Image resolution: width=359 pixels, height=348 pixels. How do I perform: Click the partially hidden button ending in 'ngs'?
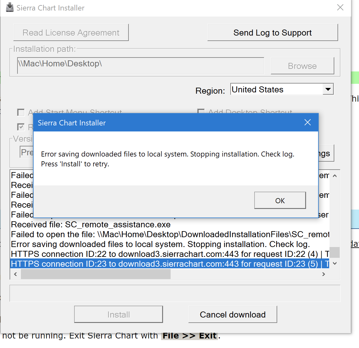(x=326, y=153)
